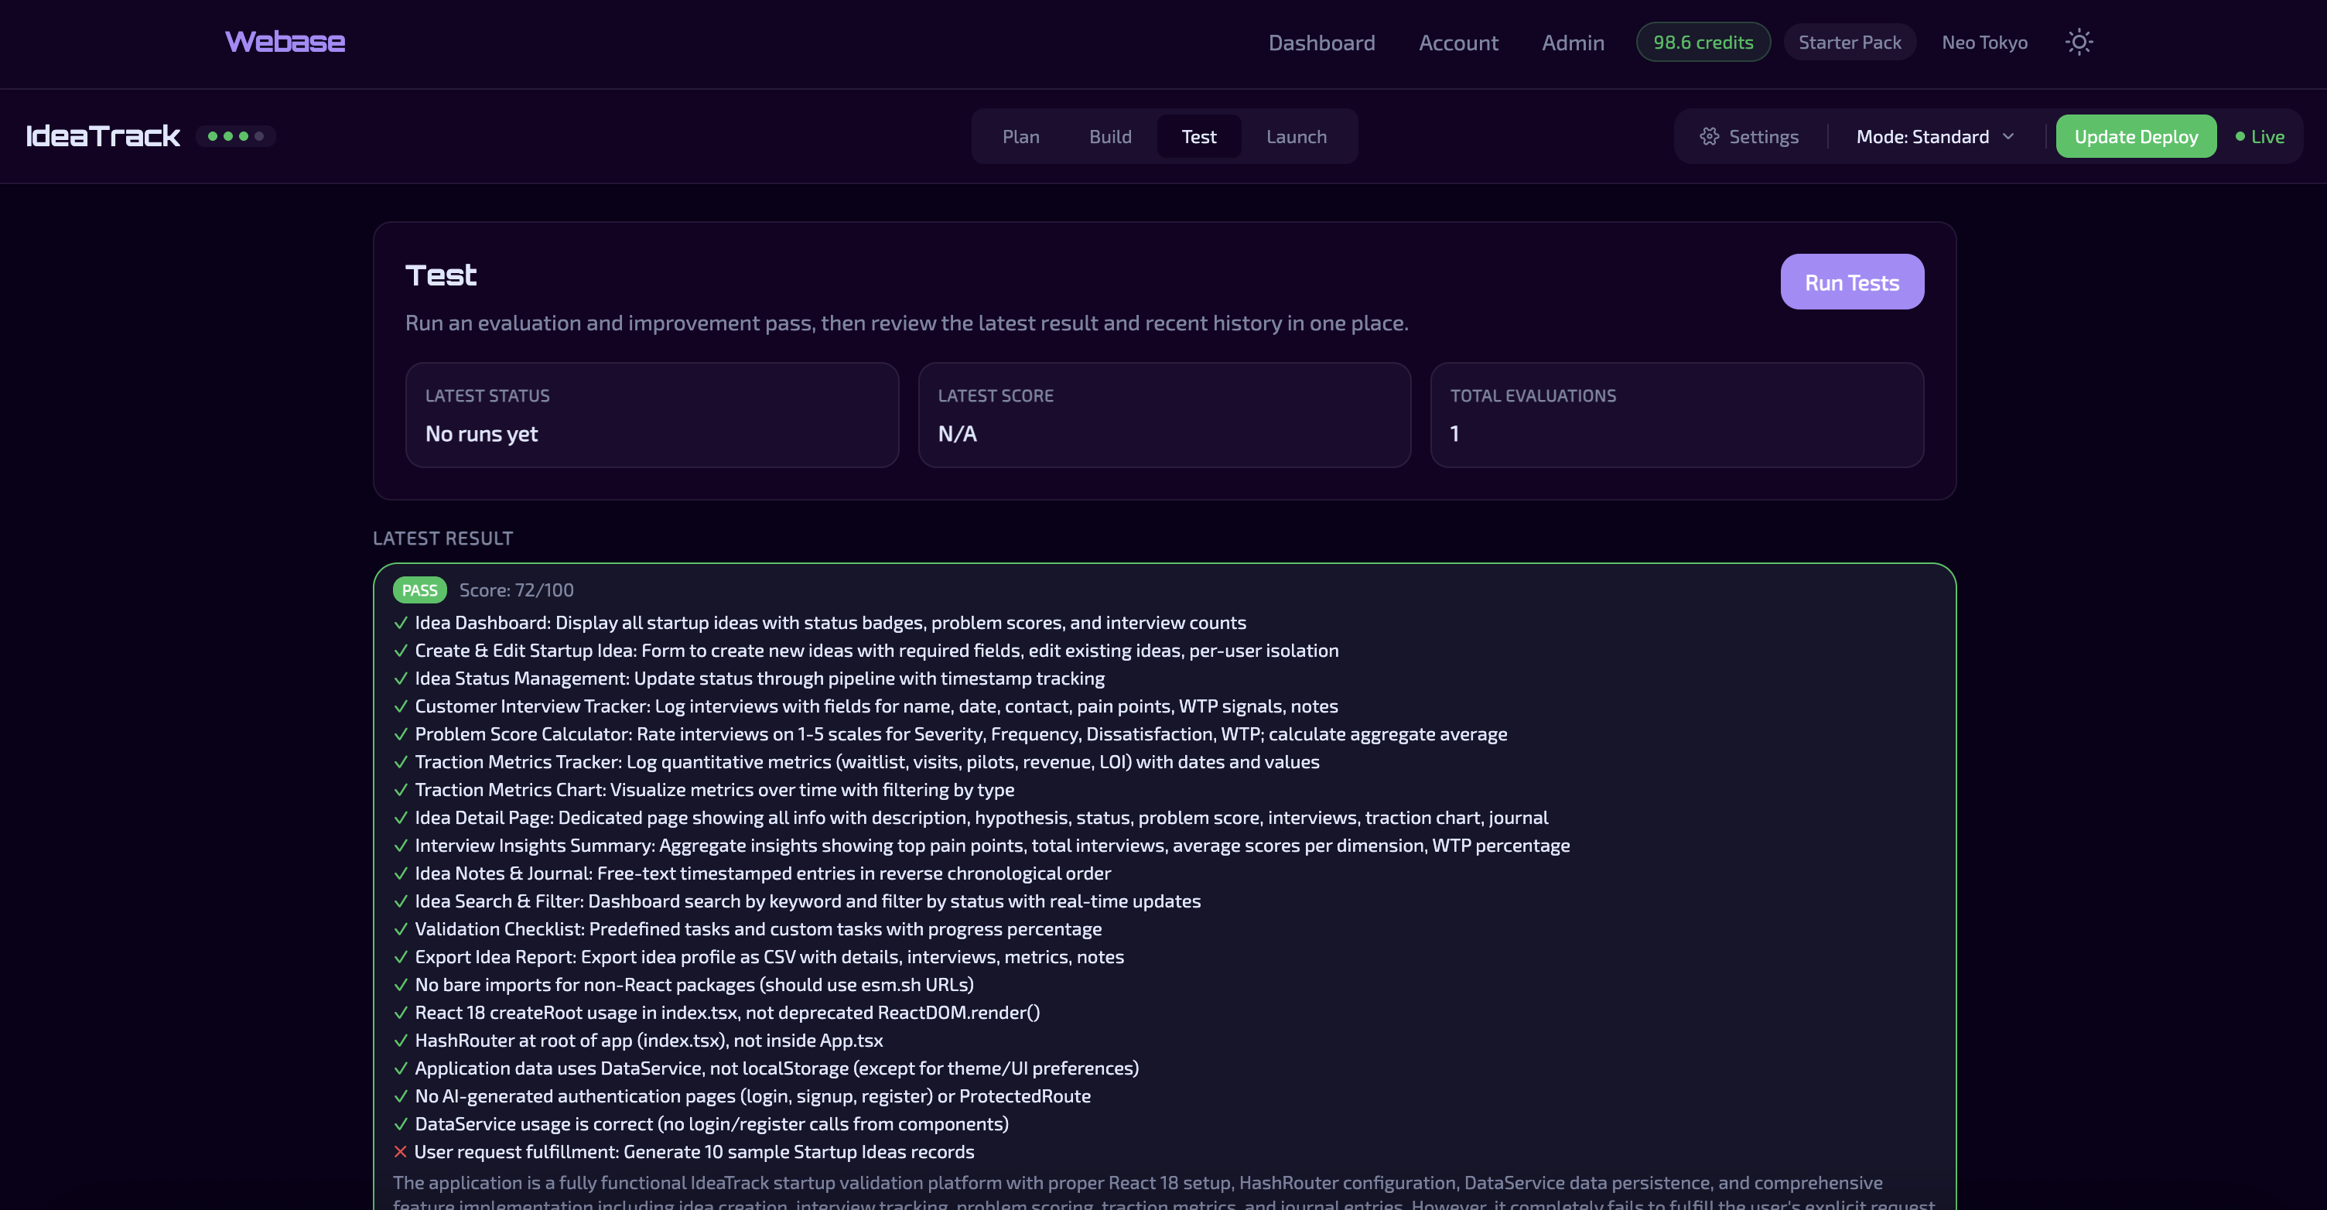This screenshot has height=1210, width=2327.
Task: Select the Launch tab
Action: click(x=1297, y=135)
